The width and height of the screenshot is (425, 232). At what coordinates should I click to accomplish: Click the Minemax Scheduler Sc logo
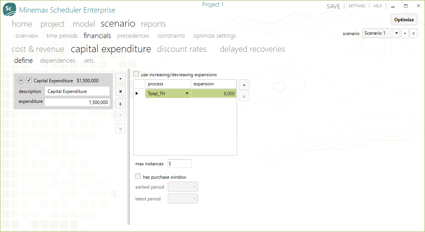tap(9, 9)
